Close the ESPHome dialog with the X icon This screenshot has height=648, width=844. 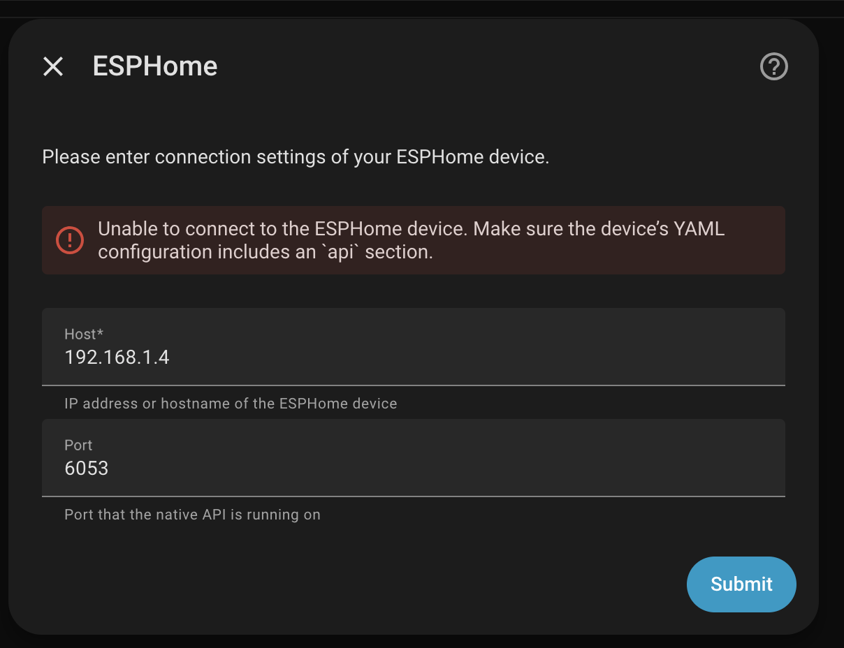tap(53, 67)
